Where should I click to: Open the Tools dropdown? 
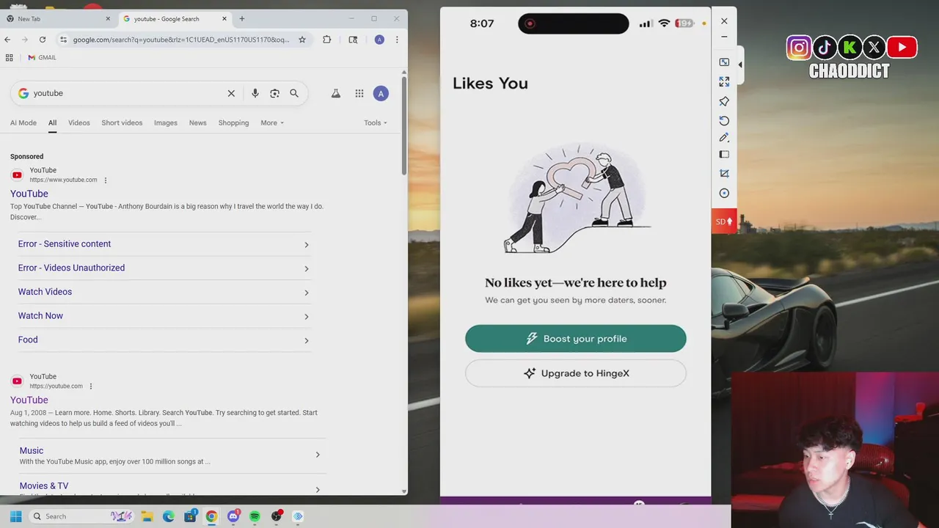point(376,122)
